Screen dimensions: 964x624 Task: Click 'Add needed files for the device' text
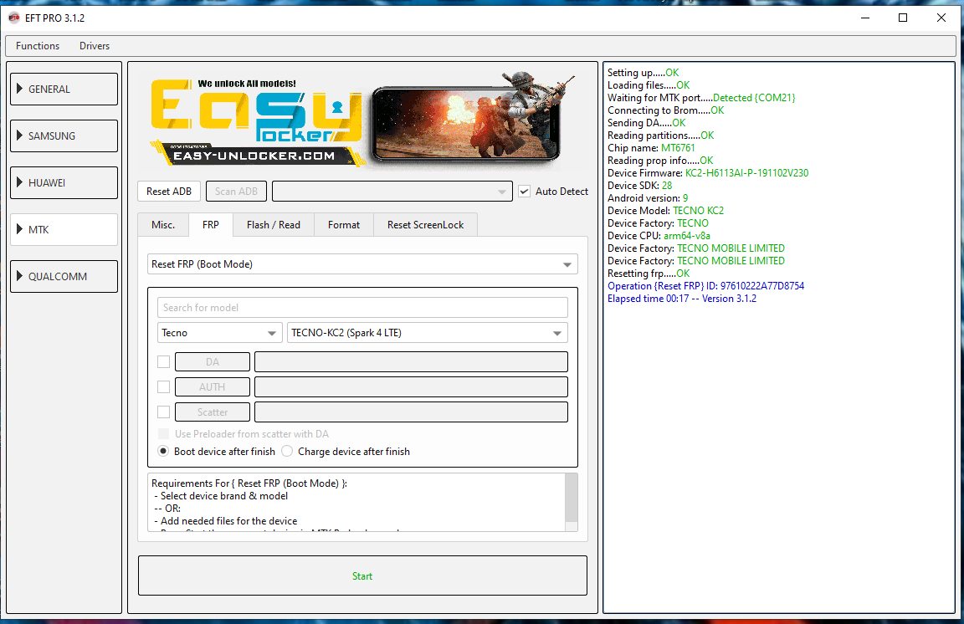coord(228,521)
